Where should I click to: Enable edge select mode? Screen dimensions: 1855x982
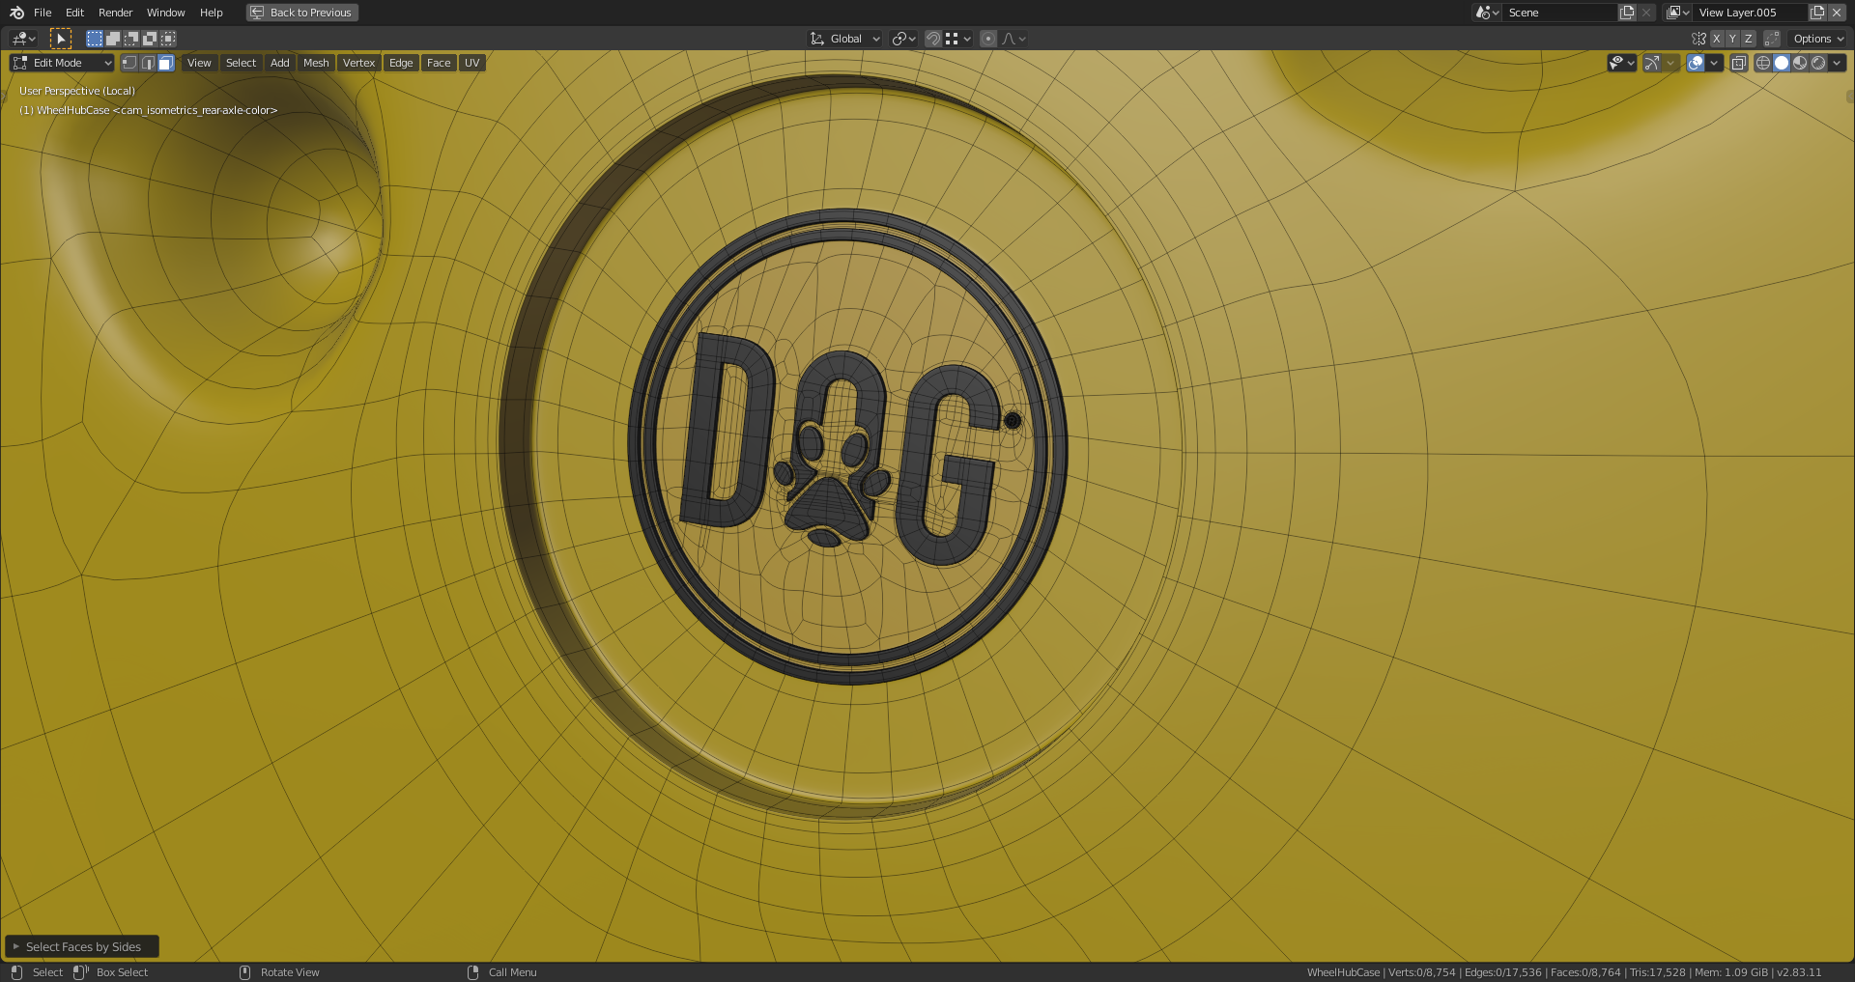(x=148, y=63)
